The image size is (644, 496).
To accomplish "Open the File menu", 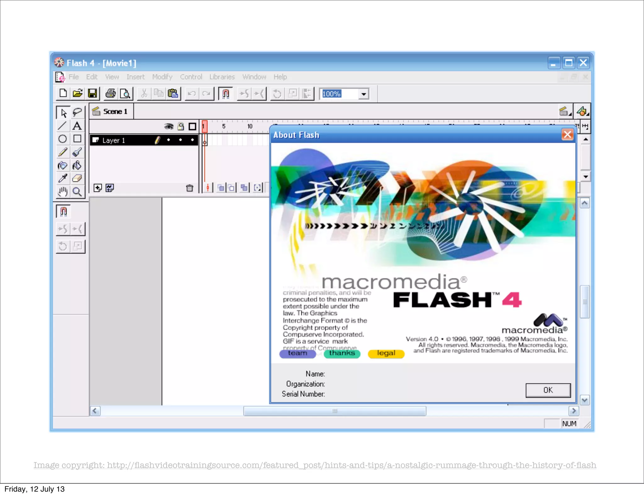I will coord(74,77).
